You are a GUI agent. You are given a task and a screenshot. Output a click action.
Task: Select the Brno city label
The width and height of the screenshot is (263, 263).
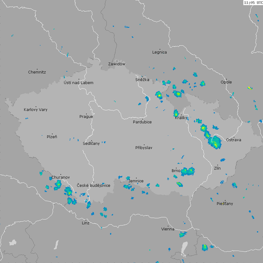pos(176,171)
